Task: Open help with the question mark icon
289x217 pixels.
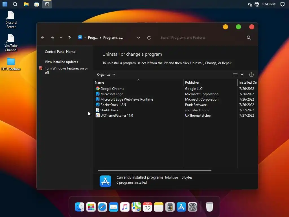Action: tap(251, 75)
